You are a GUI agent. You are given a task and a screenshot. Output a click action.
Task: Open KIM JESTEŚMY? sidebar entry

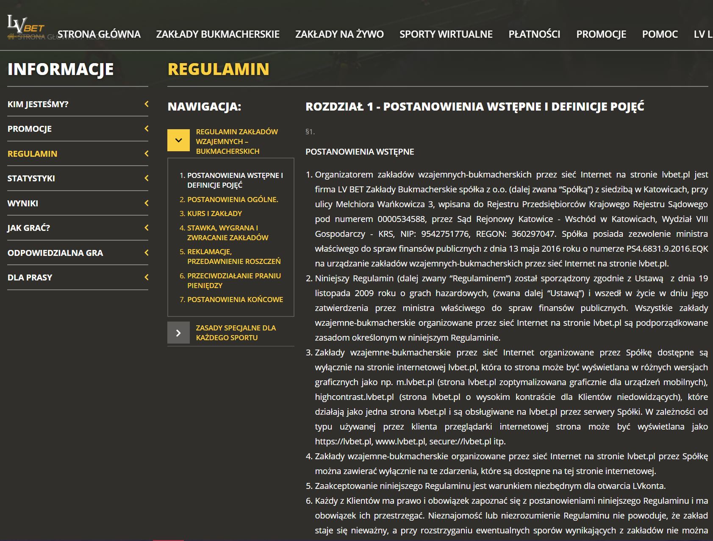[38, 104]
